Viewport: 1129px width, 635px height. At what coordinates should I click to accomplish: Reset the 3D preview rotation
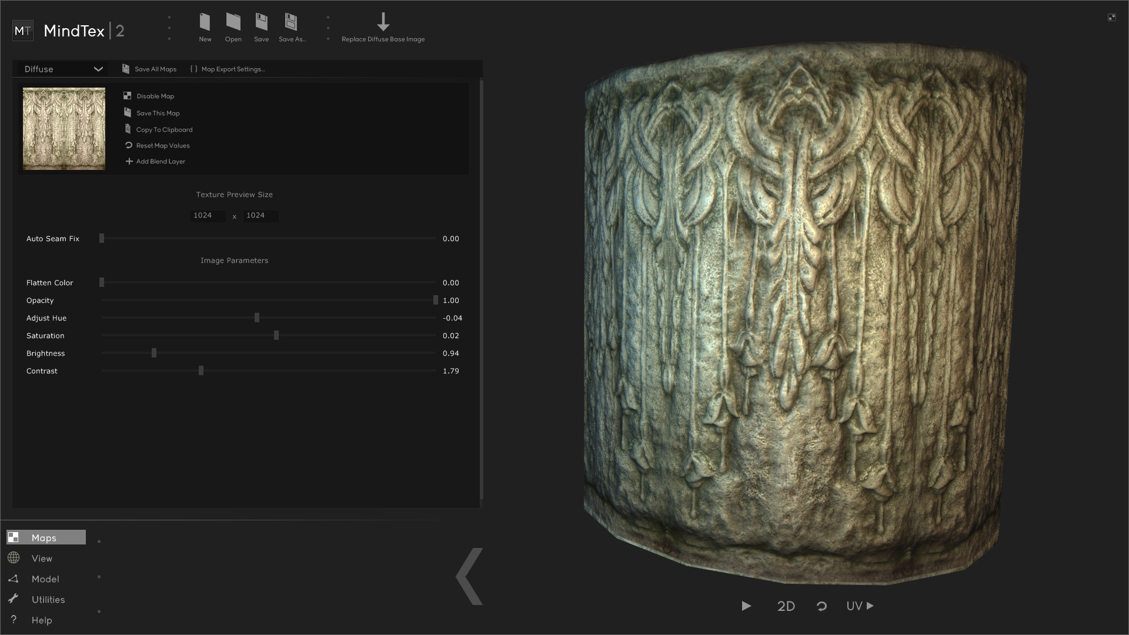click(821, 606)
